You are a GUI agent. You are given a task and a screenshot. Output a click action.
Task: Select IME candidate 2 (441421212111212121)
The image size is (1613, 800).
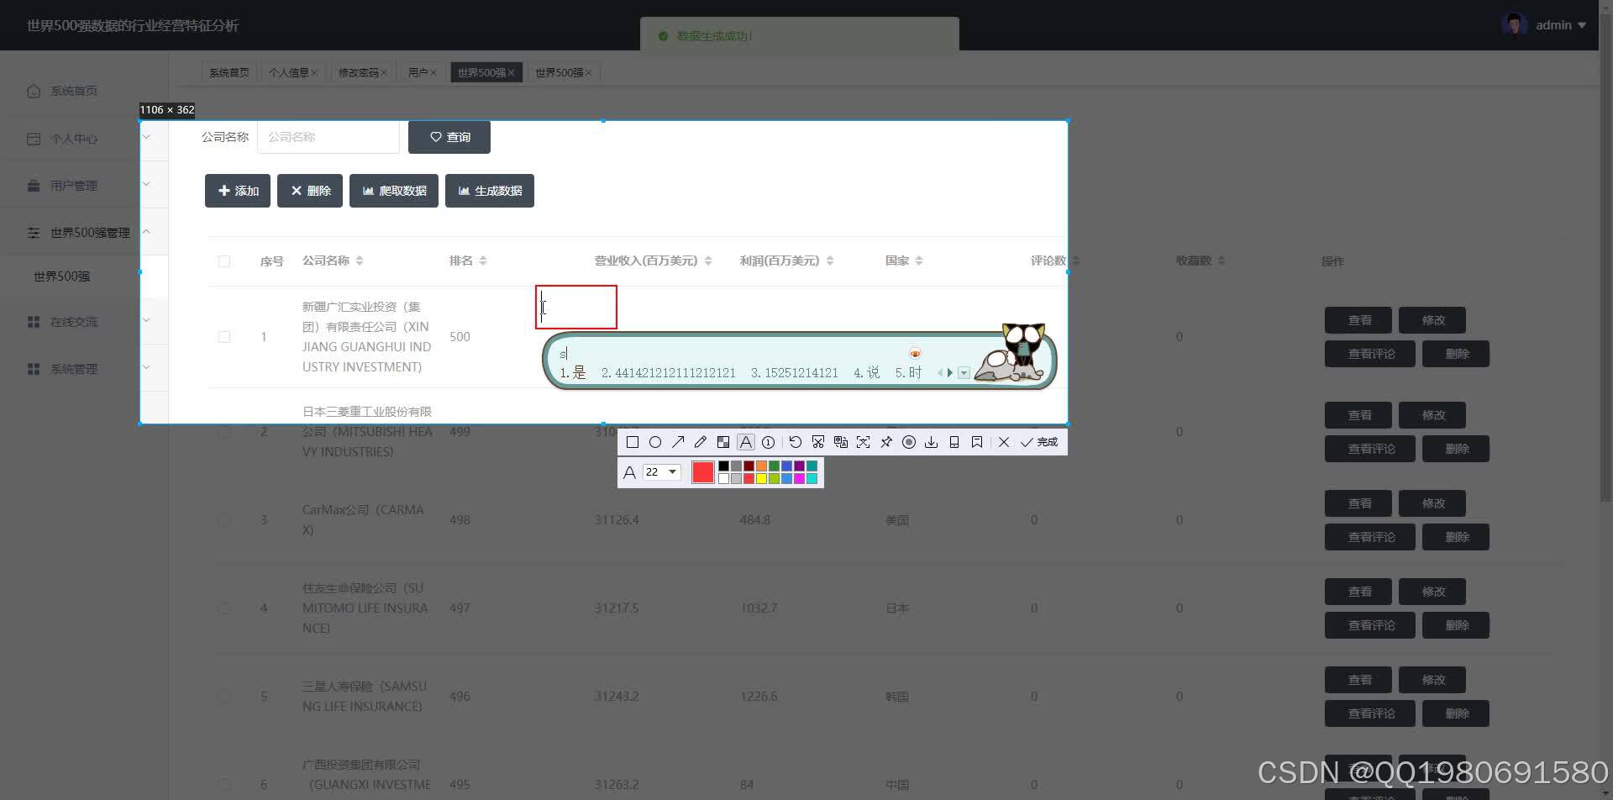[669, 373]
